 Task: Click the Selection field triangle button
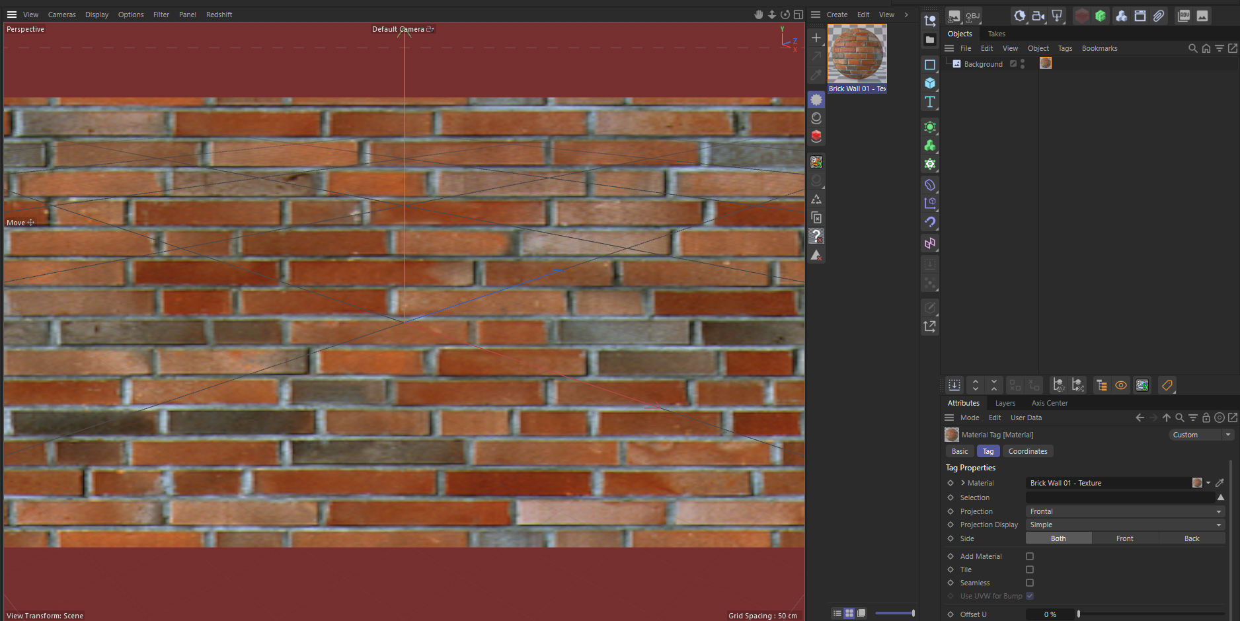click(1220, 497)
